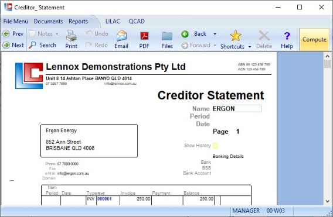Image resolution: width=333 pixels, height=217 pixels.
Task: Click the Period label
Action: click(200, 116)
